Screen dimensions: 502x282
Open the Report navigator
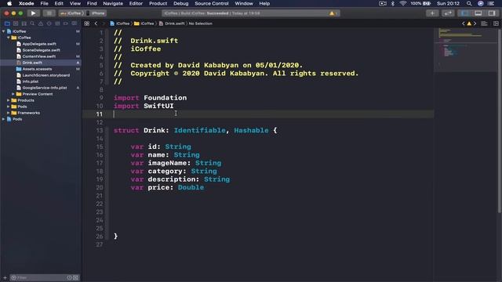[75, 23]
